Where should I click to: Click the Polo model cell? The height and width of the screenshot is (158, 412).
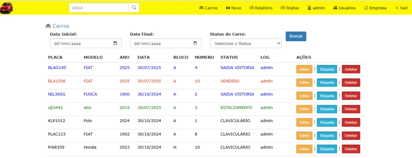[87, 121]
